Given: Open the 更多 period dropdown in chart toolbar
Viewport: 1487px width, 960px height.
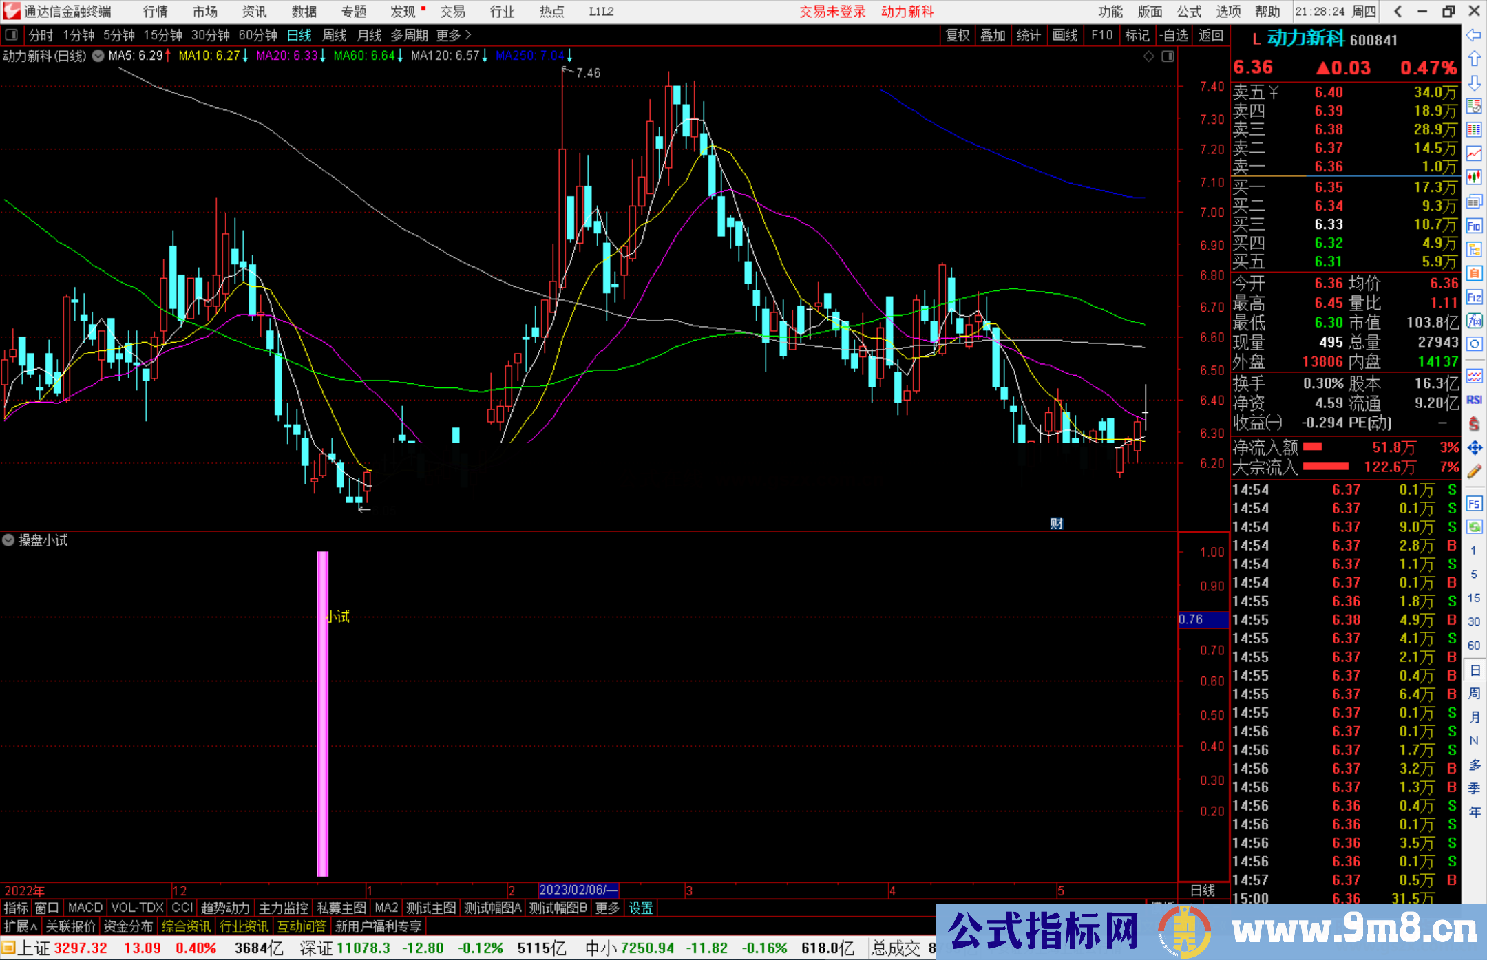Looking at the screenshot, I should pos(448,34).
